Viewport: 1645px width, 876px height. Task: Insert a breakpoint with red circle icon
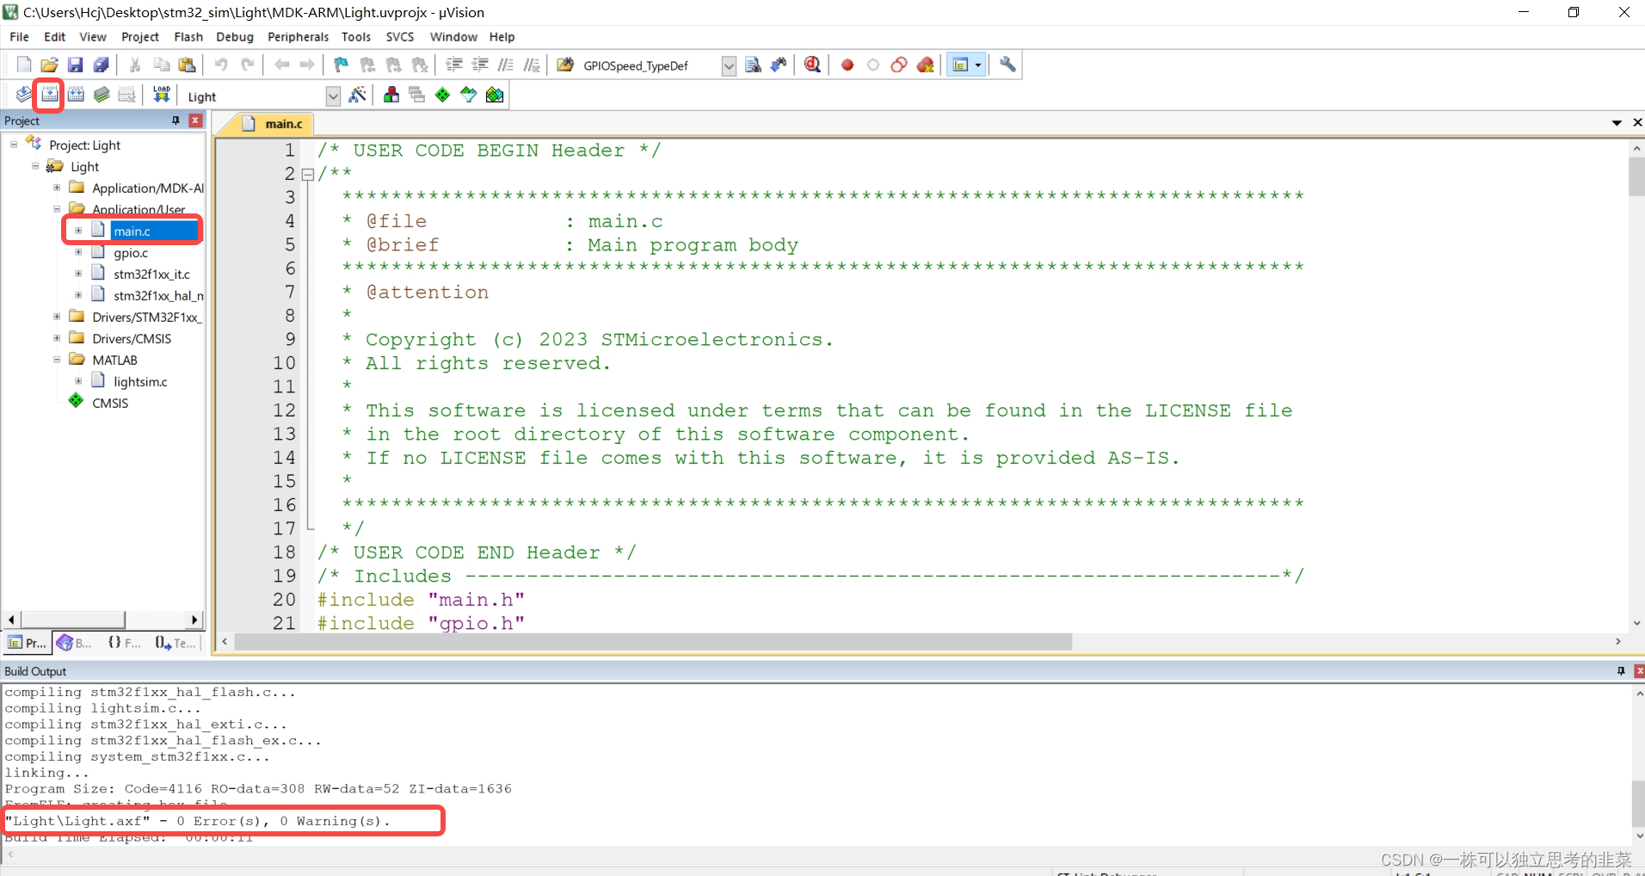847,65
